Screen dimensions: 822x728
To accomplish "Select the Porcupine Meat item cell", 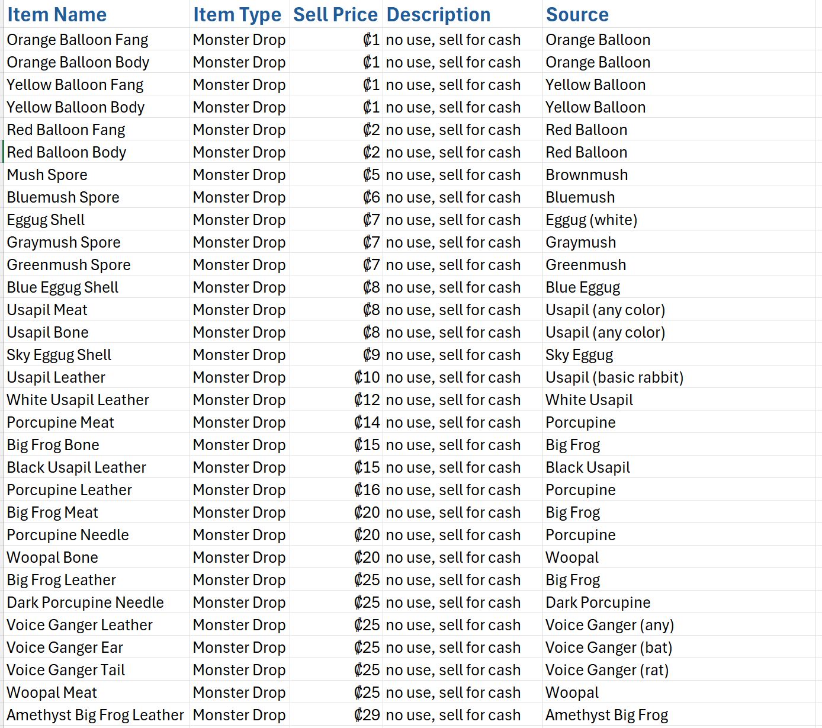I will [x=97, y=422].
